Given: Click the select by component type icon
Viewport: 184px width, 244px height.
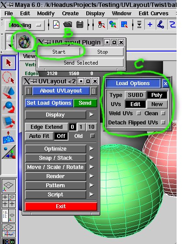Looking at the screenshot, I should 124,24.
